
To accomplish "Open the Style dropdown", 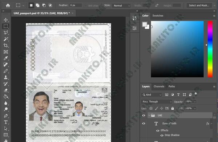I will coord(121,5).
